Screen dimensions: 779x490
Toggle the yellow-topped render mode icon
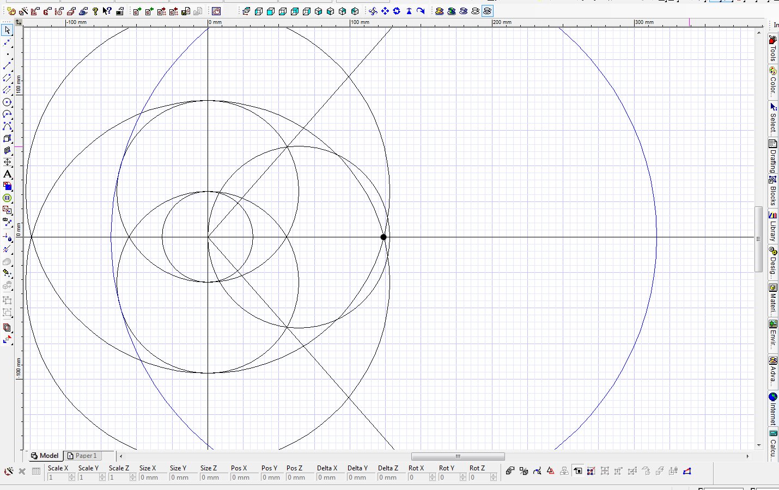click(440, 11)
